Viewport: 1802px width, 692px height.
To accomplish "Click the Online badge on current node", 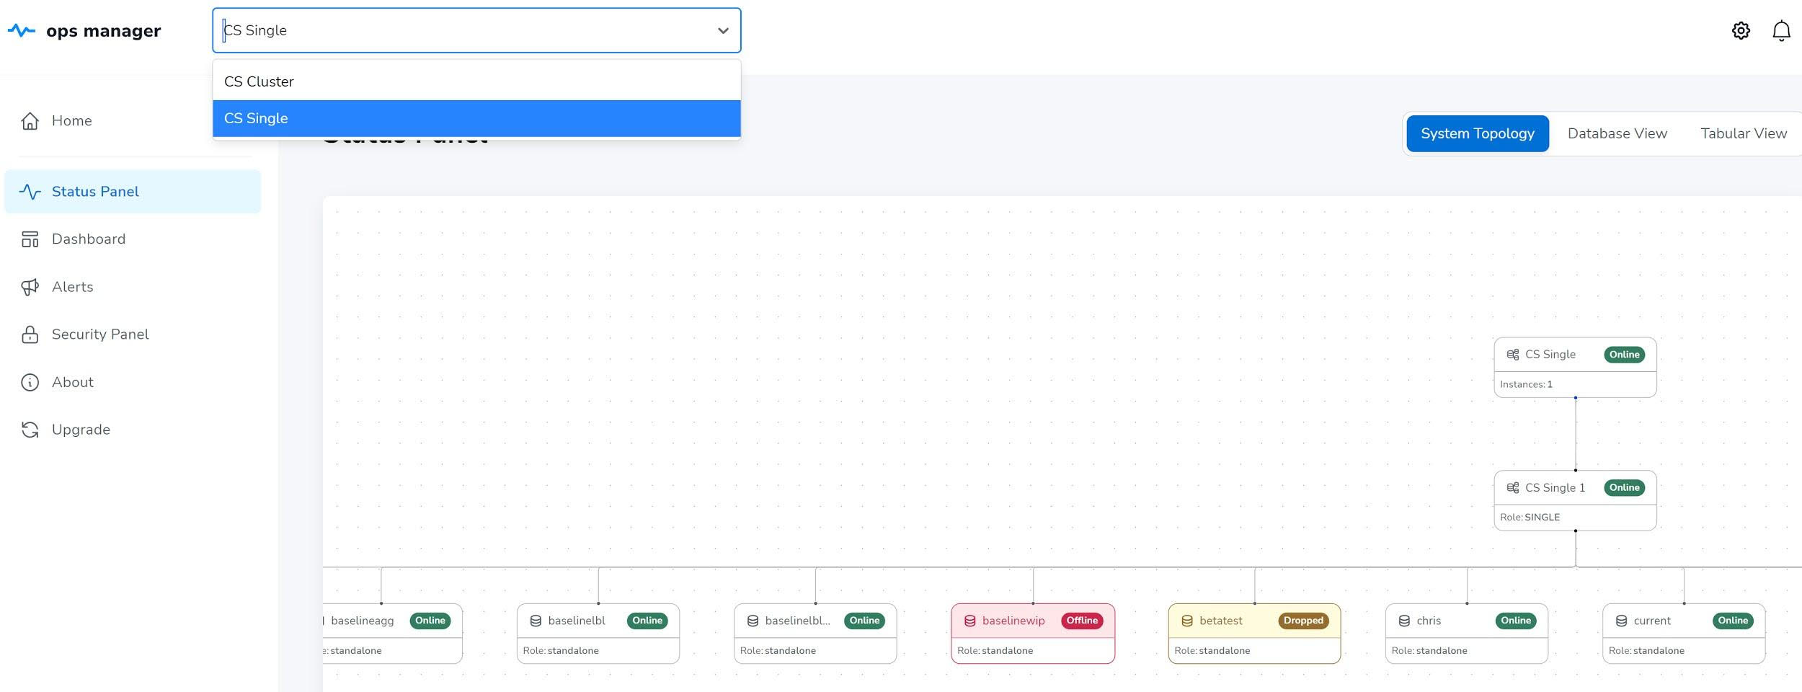I will pos(1733,621).
